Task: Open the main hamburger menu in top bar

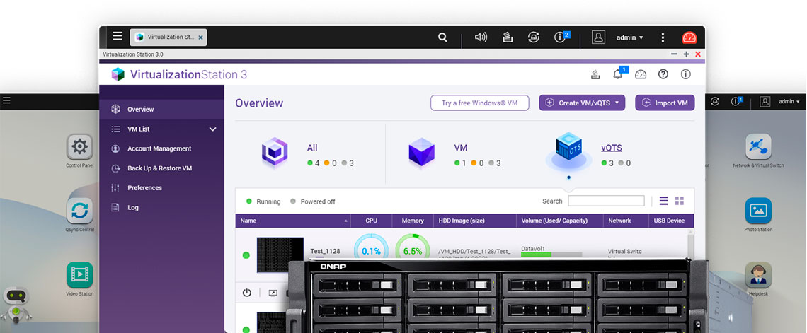Action: click(x=118, y=37)
